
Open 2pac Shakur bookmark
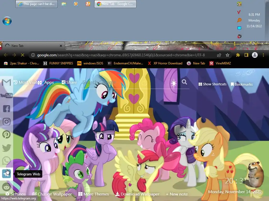pyautogui.click(x=22, y=63)
